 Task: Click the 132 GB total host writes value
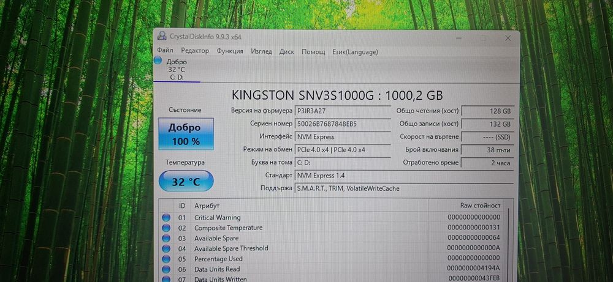[x=487, y=124]
